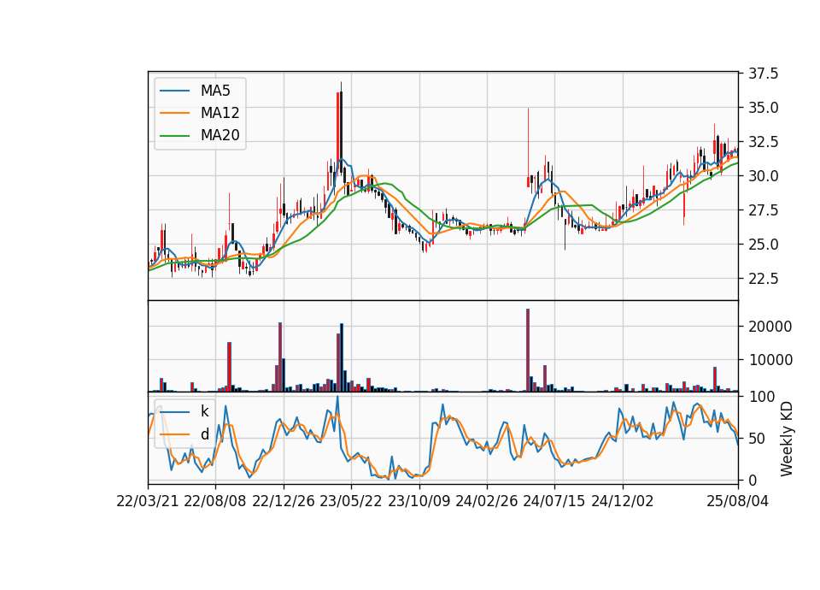Click the 25/08/04 date label
The height and width of the screenshot is (590, 820).
(x=738, y=501)
